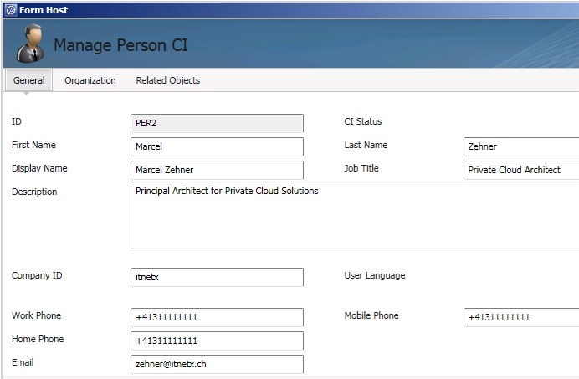
Task: Select the Home Phone field
Action: click(217, 341)
